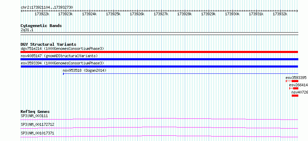Click the blue esv3593394 variant bar

(159, 67)
